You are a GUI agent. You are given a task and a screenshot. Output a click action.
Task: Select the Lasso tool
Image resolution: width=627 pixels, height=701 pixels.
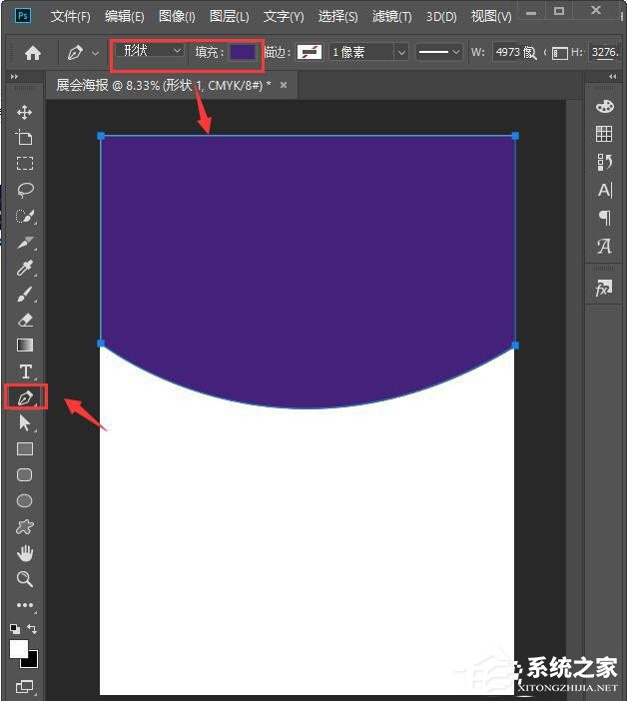25,190
